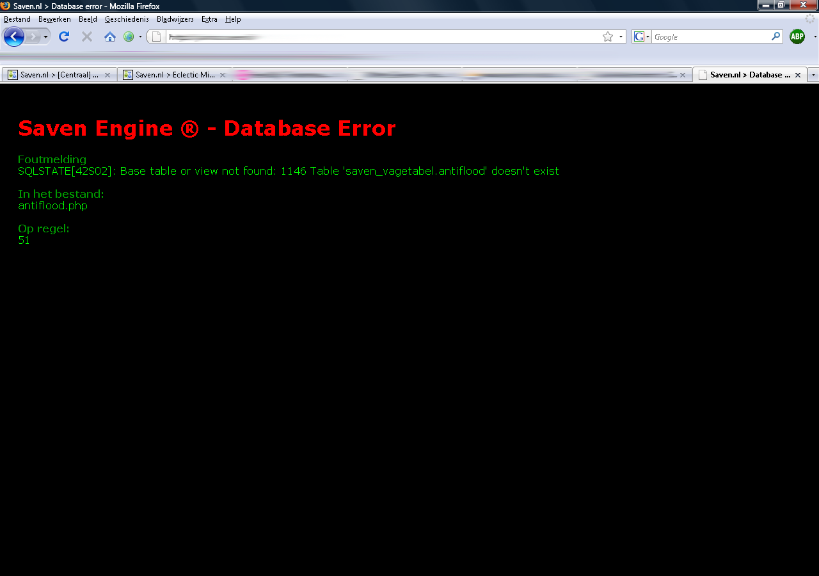Open the Extra menu
The height and width of the screenshot is (576, 819).
click(209, 19)
